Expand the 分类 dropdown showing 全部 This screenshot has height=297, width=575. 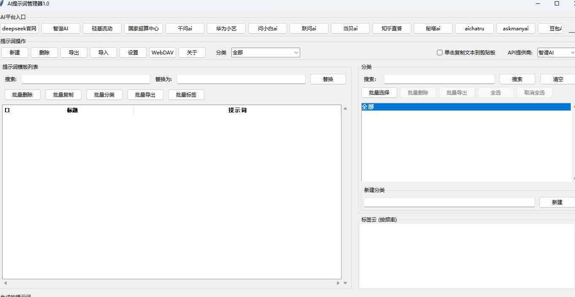(x=266, y=53)
